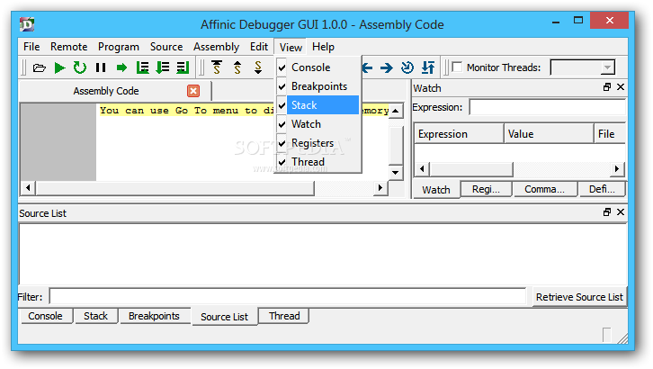Click the File column header
This screenshot has width=653, height=369.
coord(610,134)
